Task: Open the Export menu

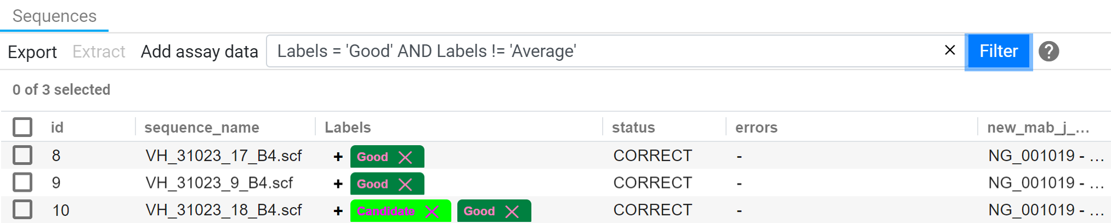Action: (32, 52)
